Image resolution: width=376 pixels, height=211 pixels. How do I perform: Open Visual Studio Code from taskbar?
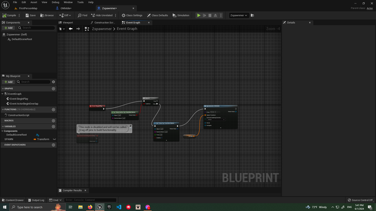coord(119,207)
